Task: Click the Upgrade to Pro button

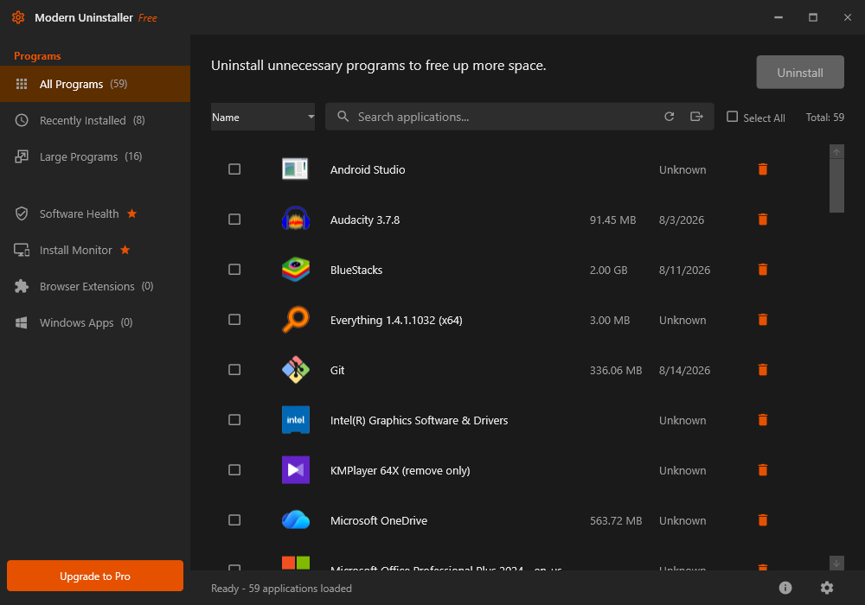Action: [x=95, y=576]
